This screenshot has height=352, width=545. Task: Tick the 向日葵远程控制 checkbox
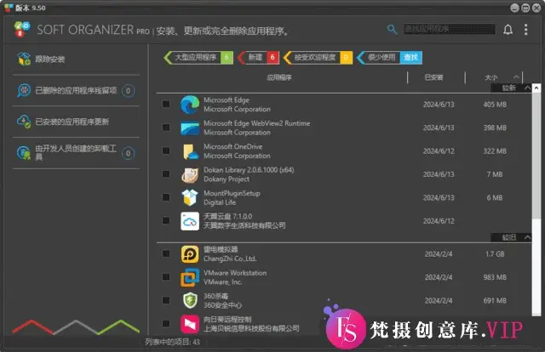point(166,323)
